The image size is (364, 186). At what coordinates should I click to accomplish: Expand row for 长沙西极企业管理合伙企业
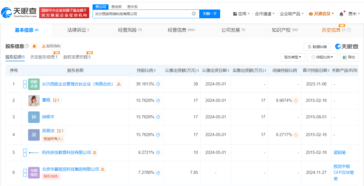25,84
